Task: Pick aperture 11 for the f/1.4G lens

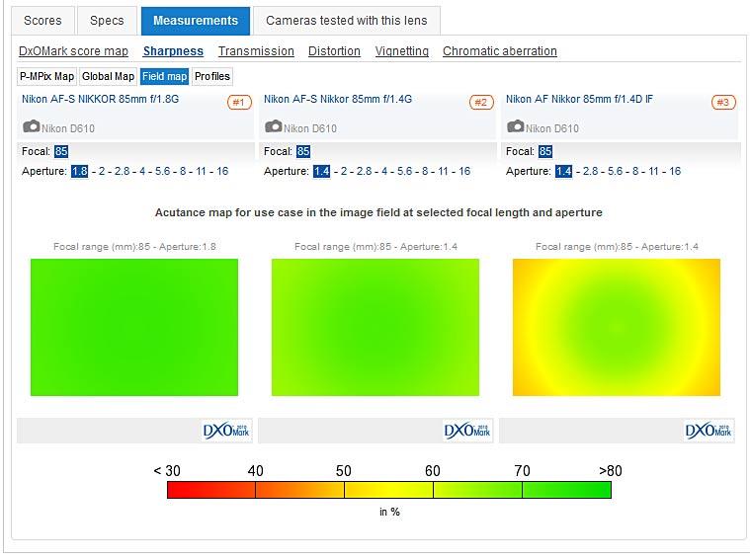Action: pyautogui.click(x=443, y=171)
